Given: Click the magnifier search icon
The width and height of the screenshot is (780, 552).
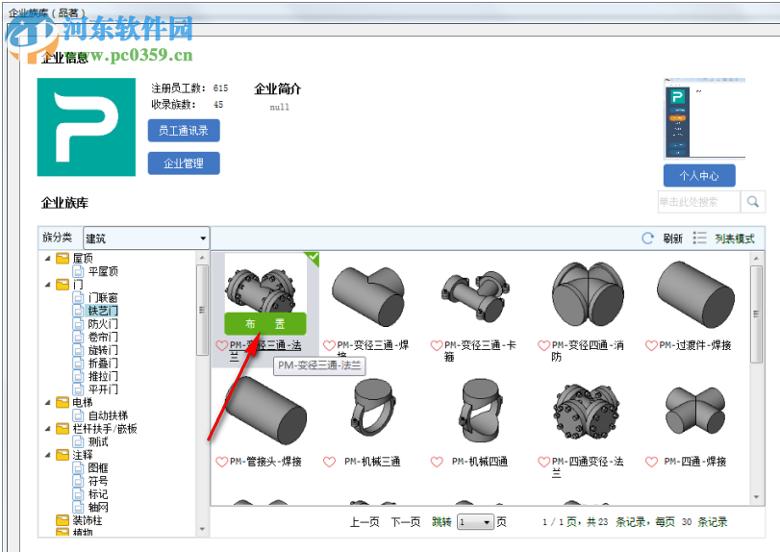Looking at the screenshot, I should pos(753,202).
